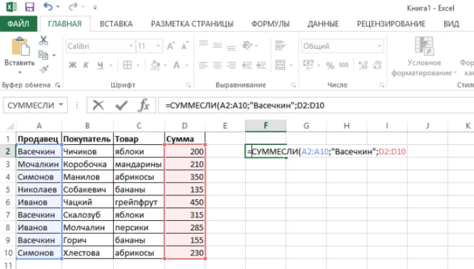Click Decrease Font Size icon
The image size is (474, 269).
tap(185, 46)
